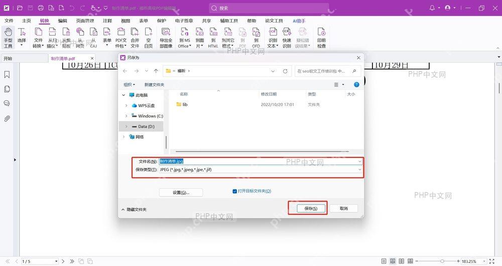
Task: Click the notification bell icon
Action: [432, 8]
